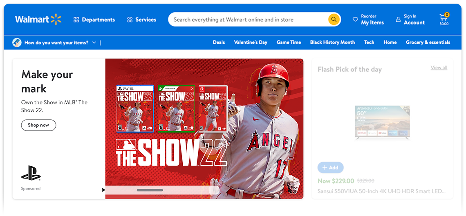
Task: Open the Services menu
Action: tap(146, 20)
